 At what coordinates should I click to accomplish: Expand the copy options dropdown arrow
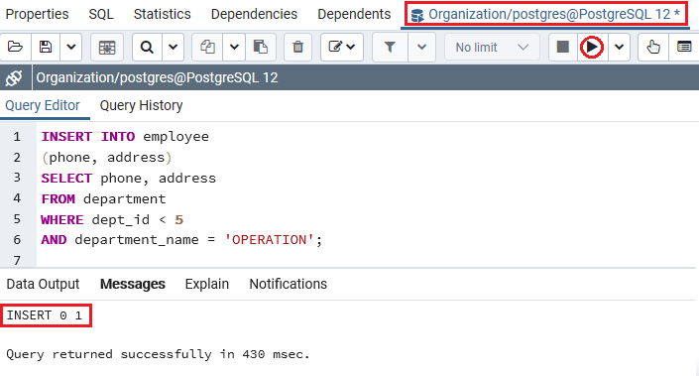point(234,47)
